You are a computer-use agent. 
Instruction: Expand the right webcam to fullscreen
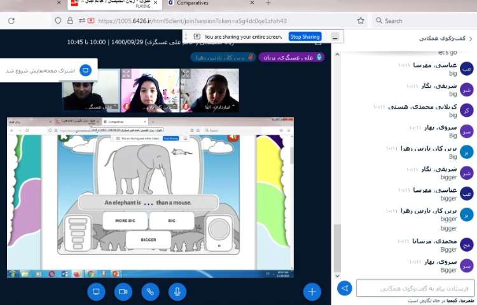[x=186, y=74]
